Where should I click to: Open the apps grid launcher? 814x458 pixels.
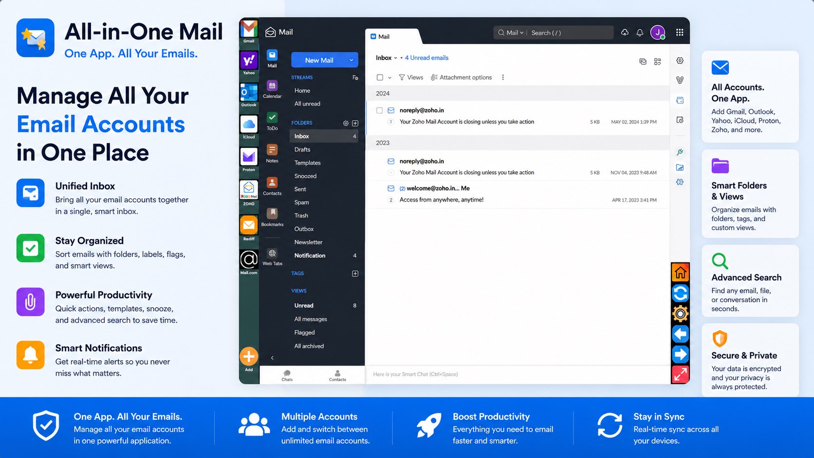(680, 32)
